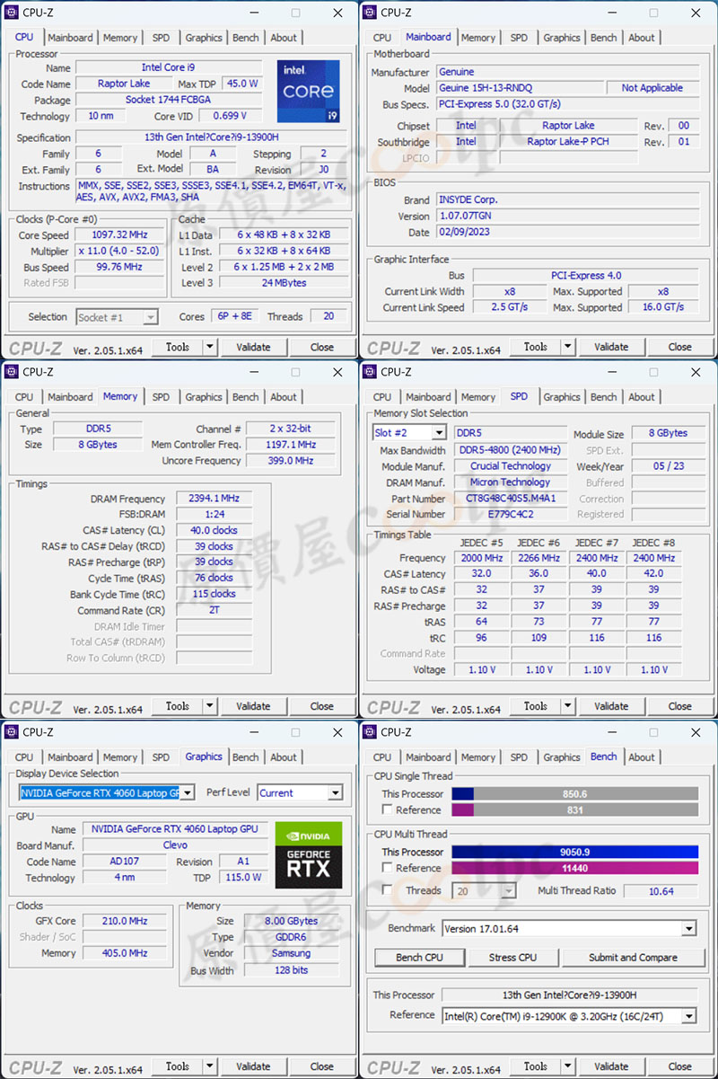This screenshot has width=718, height=1079.
Task: Expand the Perf Level Current dropdown
Action: [x=335, y=793]
